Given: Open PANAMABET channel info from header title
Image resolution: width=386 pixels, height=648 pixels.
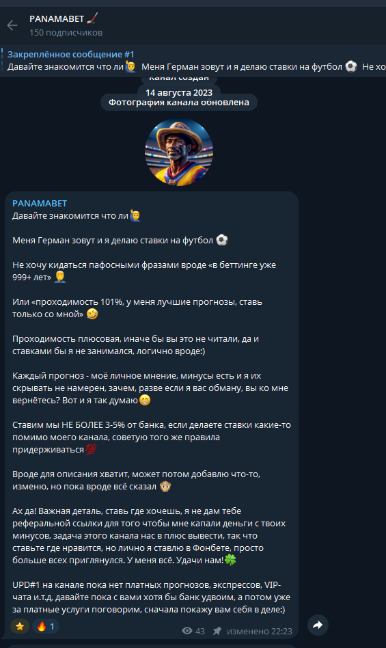Looking at the screenshot, I should pyautogui.click(x=57, y=18).
